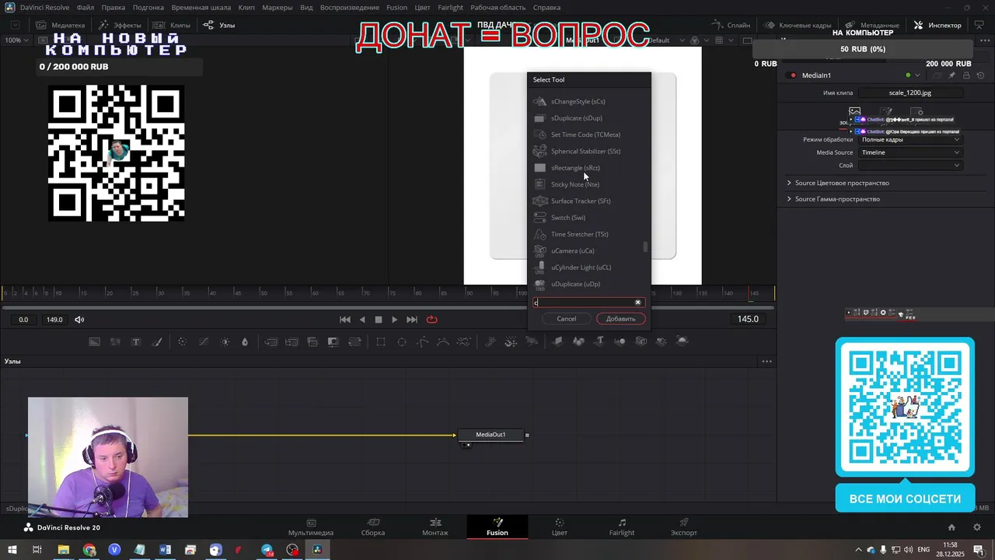Open the Метаданные panel

(x=872, y=25)
